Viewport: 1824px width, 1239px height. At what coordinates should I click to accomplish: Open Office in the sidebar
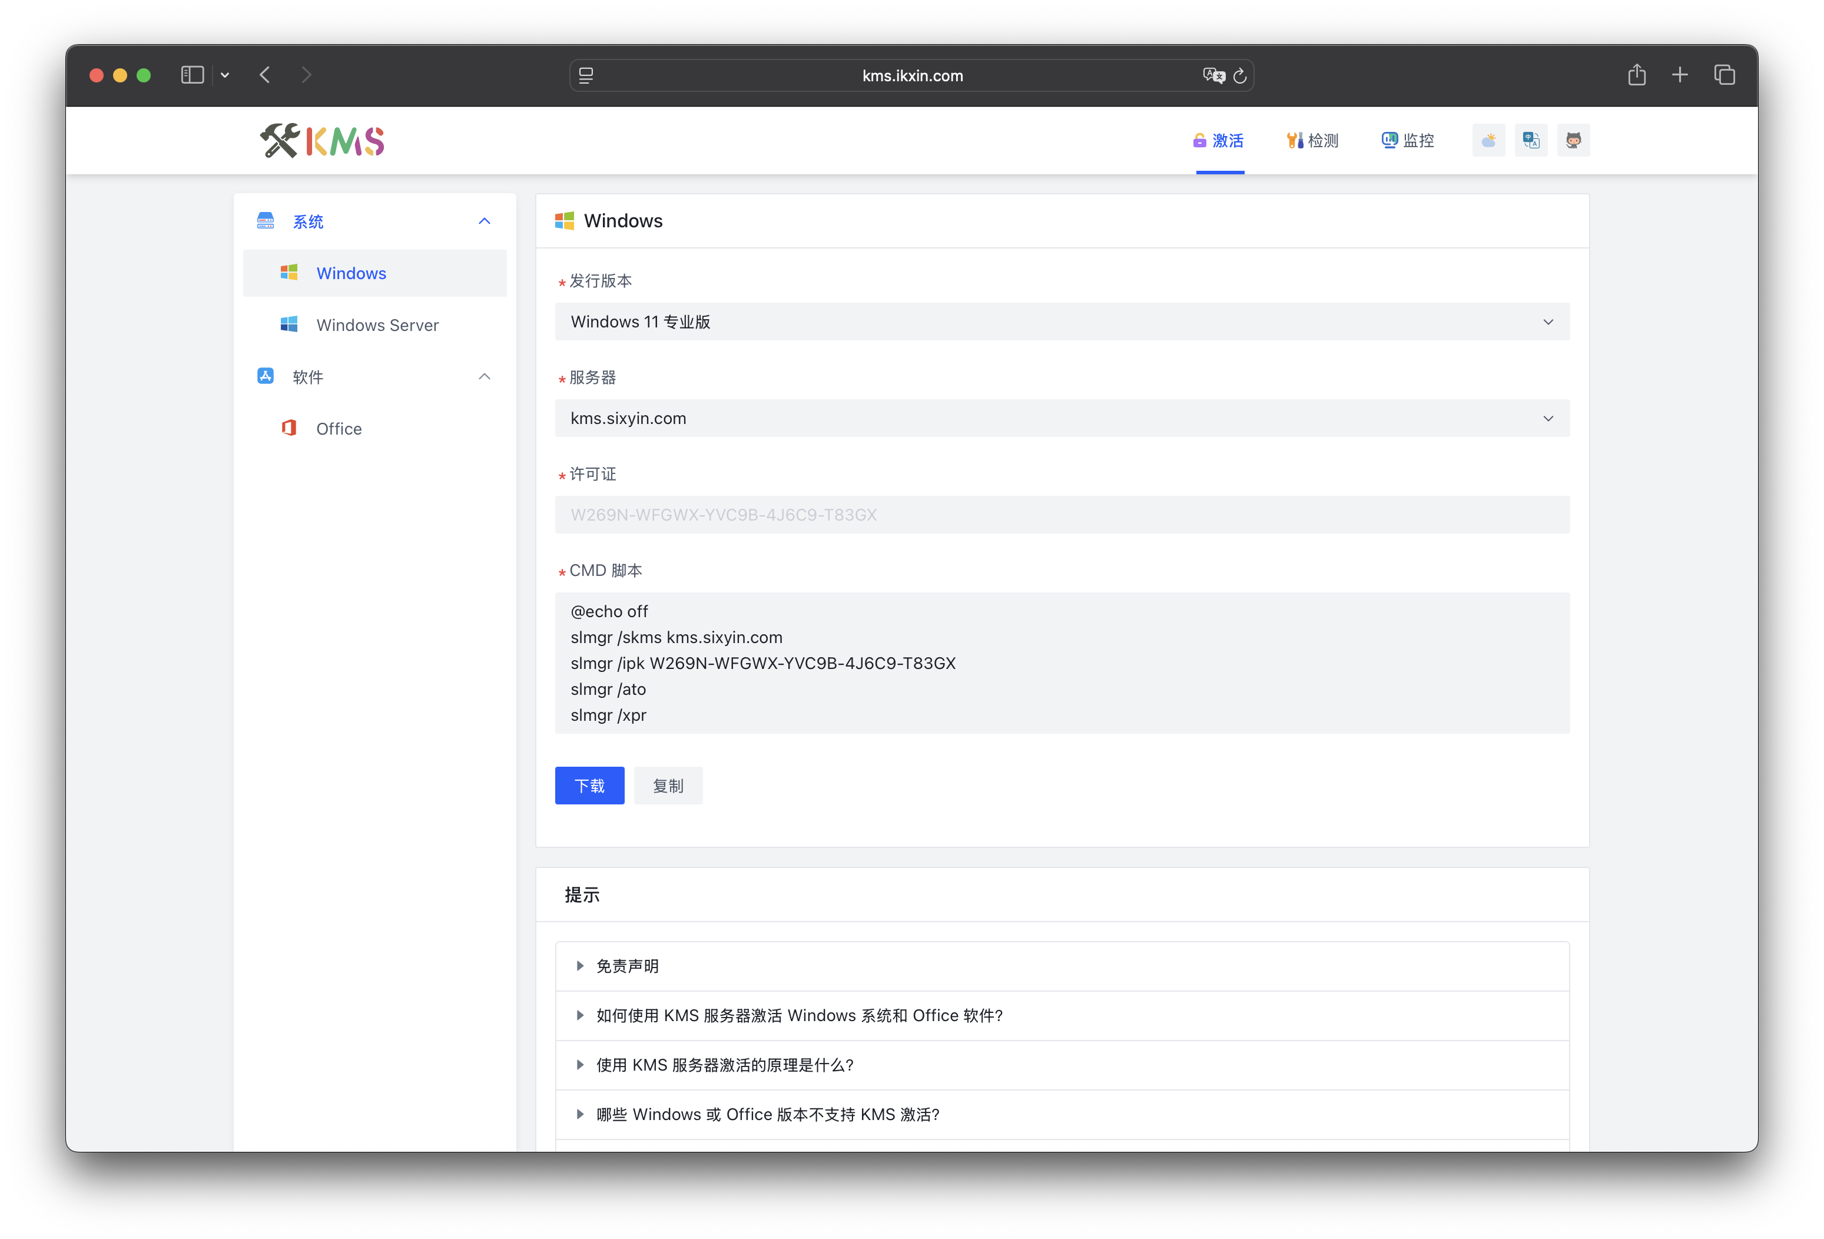click(374, 429)
